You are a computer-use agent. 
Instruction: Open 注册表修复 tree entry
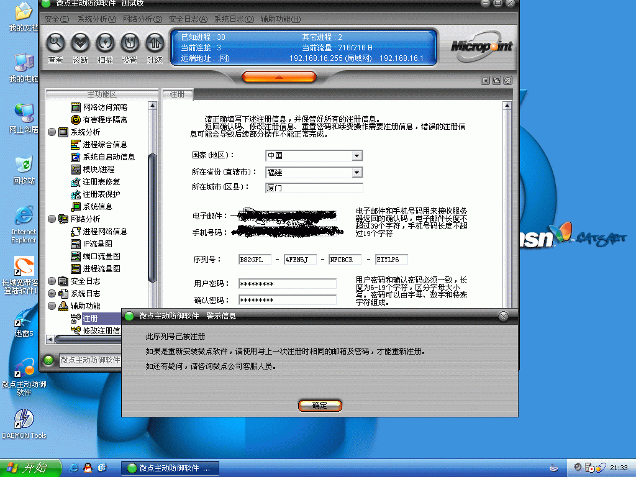[x=96, y=182]
